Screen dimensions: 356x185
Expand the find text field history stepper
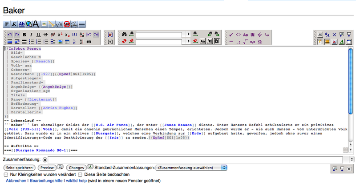[188, 34]
